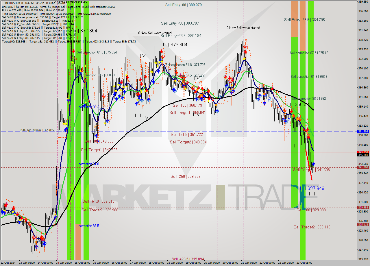The height and width of the screenshot is (266, 370).
Task: Click the blue 'correction 61.8' label
Action: pos(89,164)
